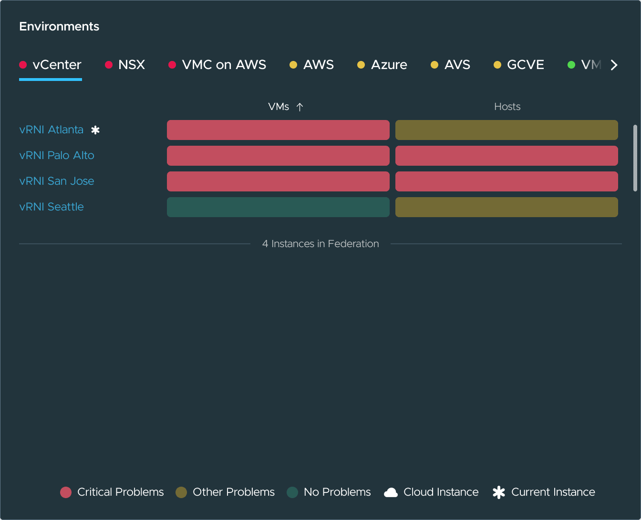This screenshot has height=520, width=641.
Task: Select the vCenter tab
Action: (x=51, y=65)
